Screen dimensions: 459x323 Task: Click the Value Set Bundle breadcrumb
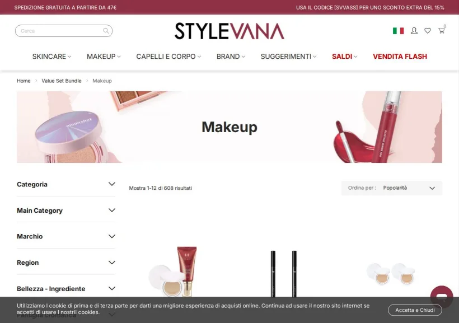click(x=62, y=81)
